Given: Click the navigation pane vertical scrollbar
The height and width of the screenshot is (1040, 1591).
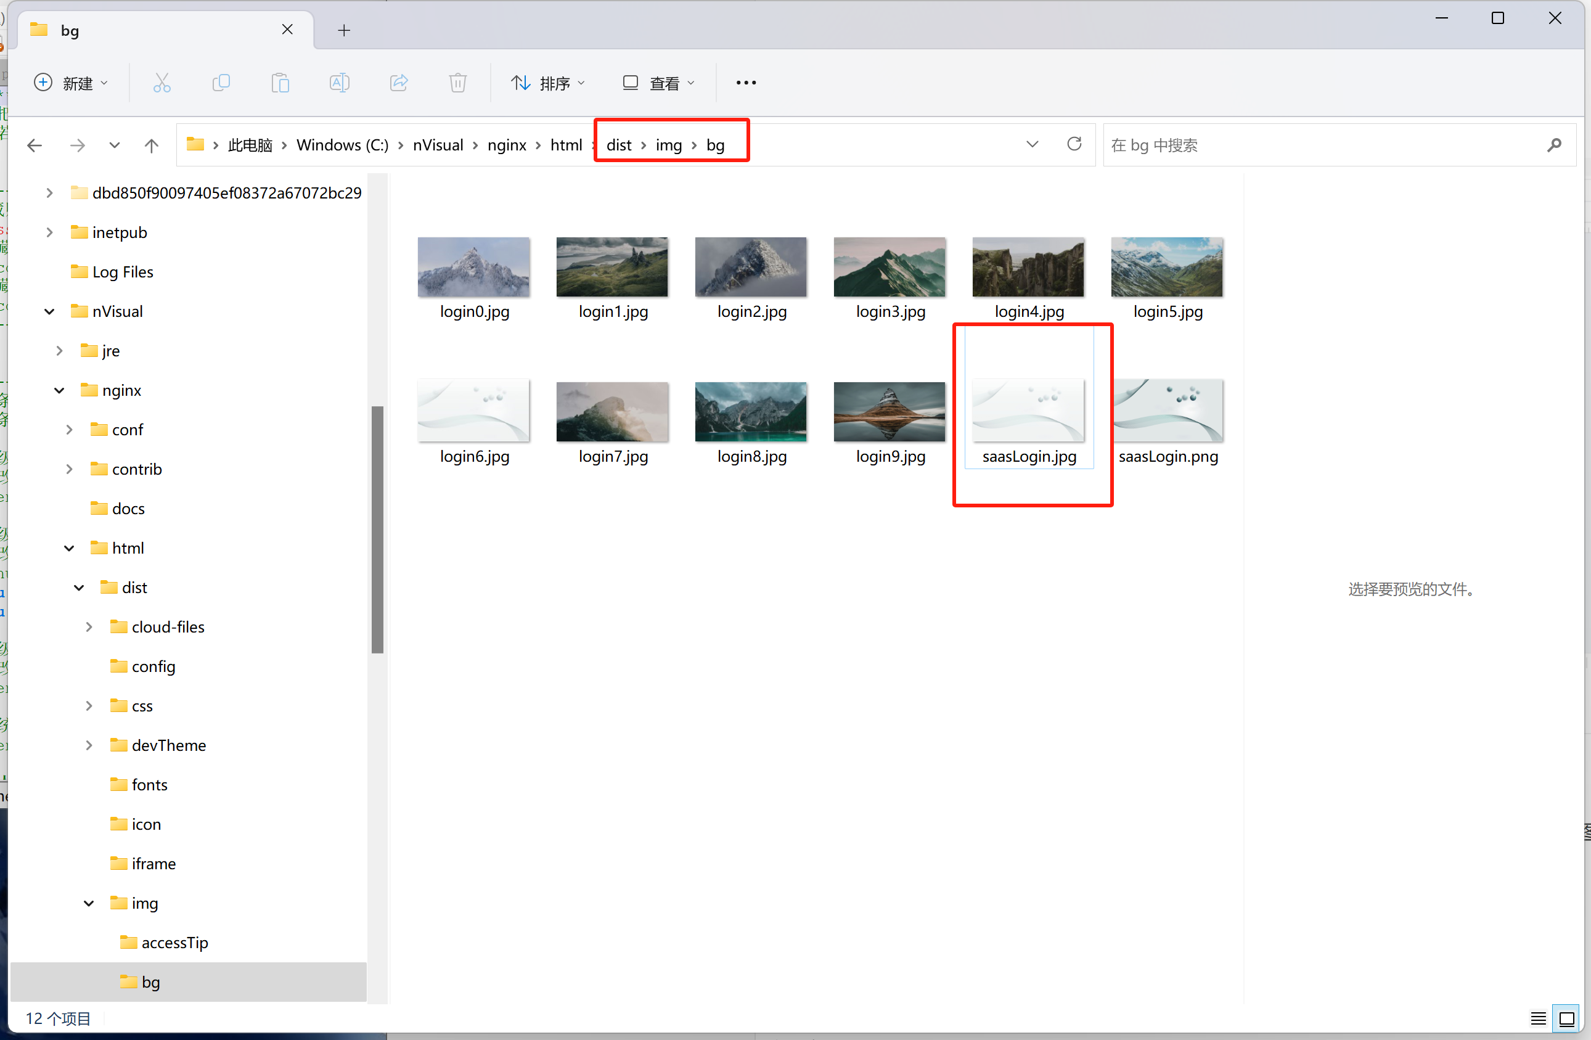Looking at the screenshot, I should (x=377, y=528).
